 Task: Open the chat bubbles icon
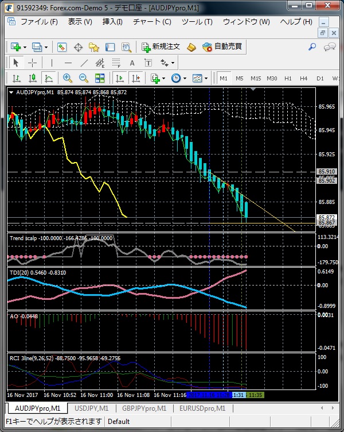pos(330,47)
